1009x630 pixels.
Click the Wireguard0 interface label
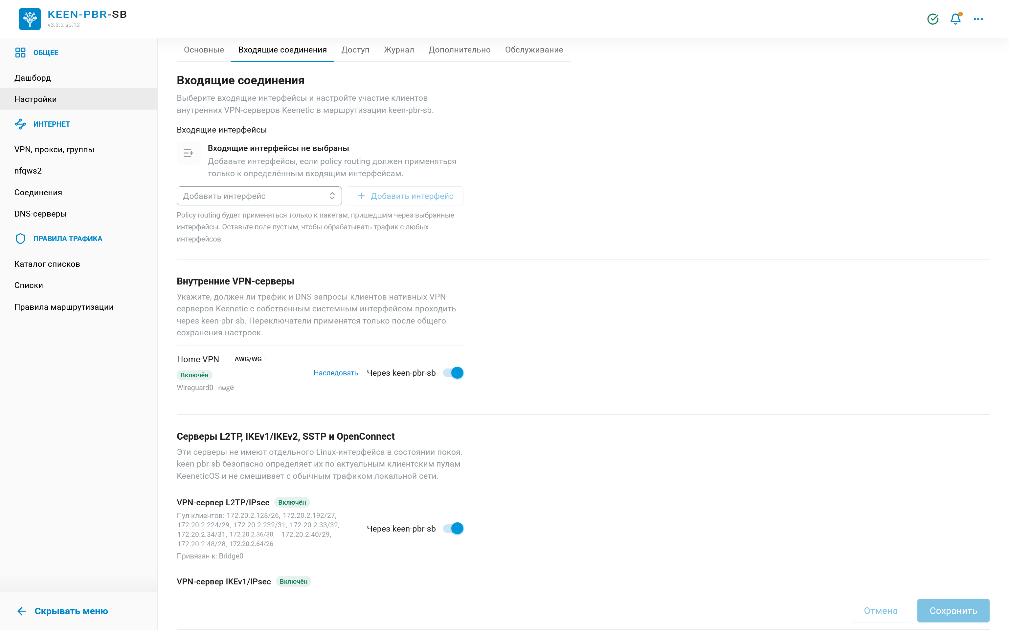195,388
